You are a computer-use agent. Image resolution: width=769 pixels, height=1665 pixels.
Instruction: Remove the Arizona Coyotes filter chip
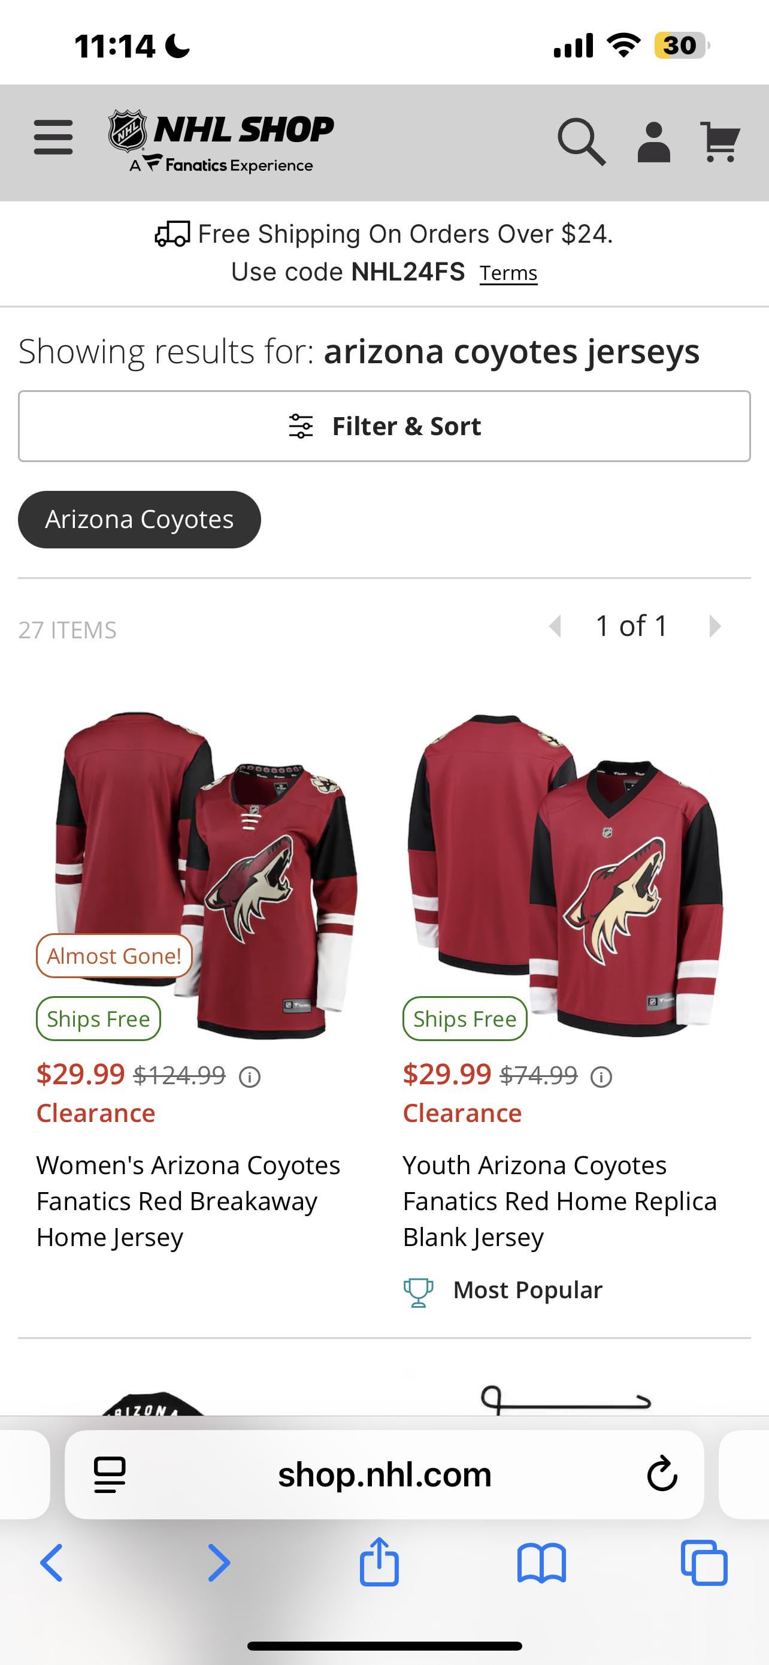140,520
